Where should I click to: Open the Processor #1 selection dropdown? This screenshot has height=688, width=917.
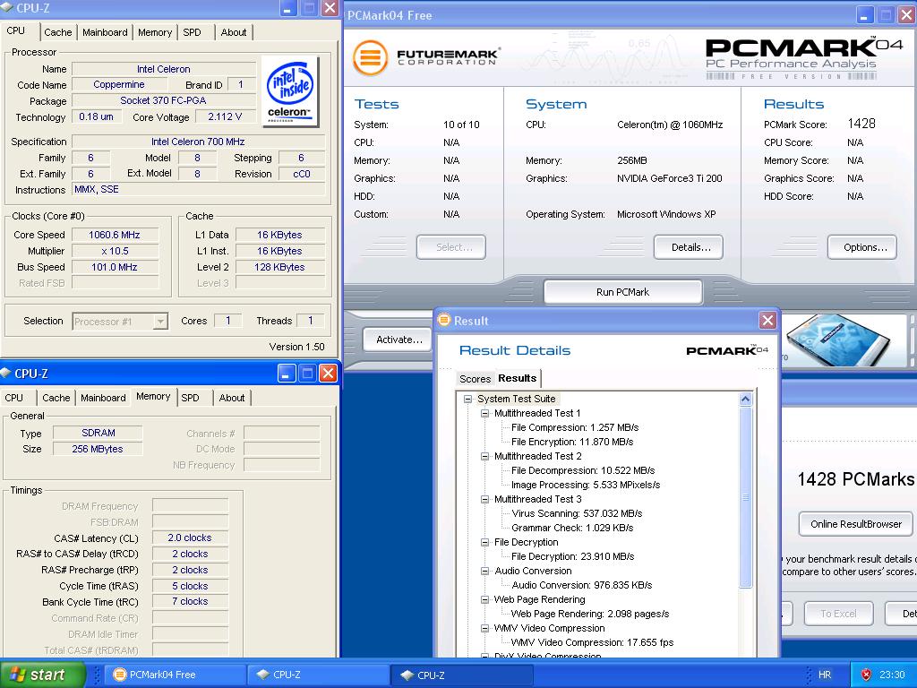159,322
